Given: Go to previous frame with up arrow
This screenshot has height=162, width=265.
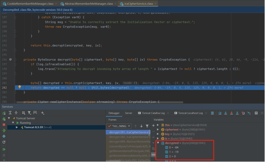Looking at the screenshot, I should point(136,126).
